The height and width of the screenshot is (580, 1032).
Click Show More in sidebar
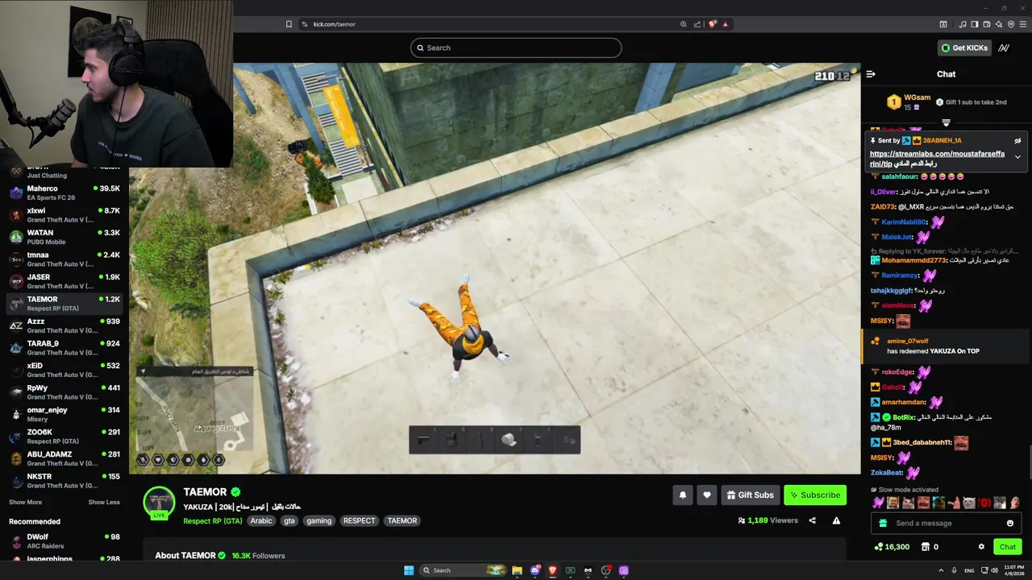coord(25,502)
